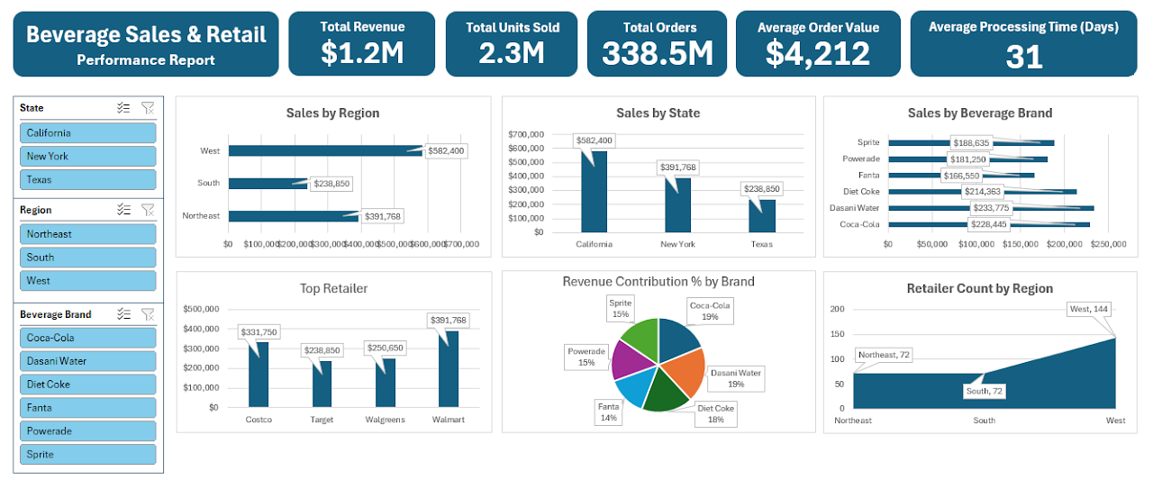
Task: Click the Texas column in Sales by State
Action: pyautogui.click(x=762, y=215)
